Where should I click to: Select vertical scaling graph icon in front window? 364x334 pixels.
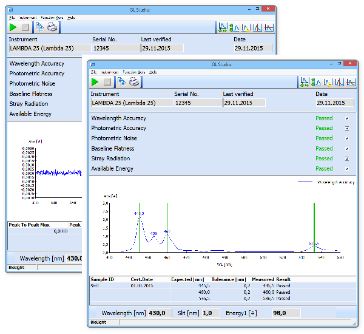point(316,82)
